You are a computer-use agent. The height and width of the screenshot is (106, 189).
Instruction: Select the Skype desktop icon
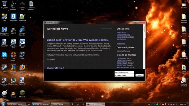point(4,56)
